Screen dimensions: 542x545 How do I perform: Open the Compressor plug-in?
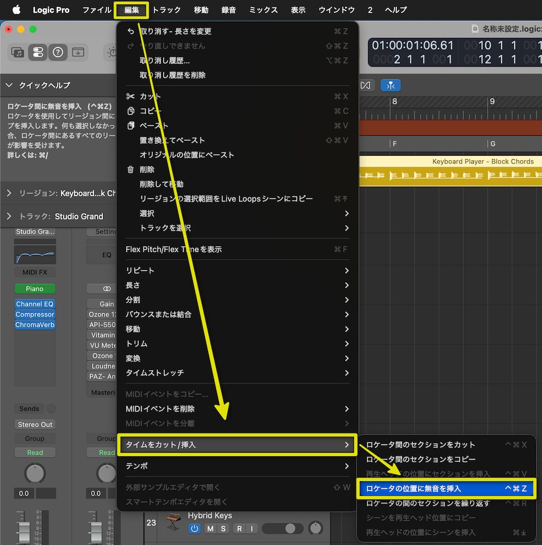pos(35,314)
